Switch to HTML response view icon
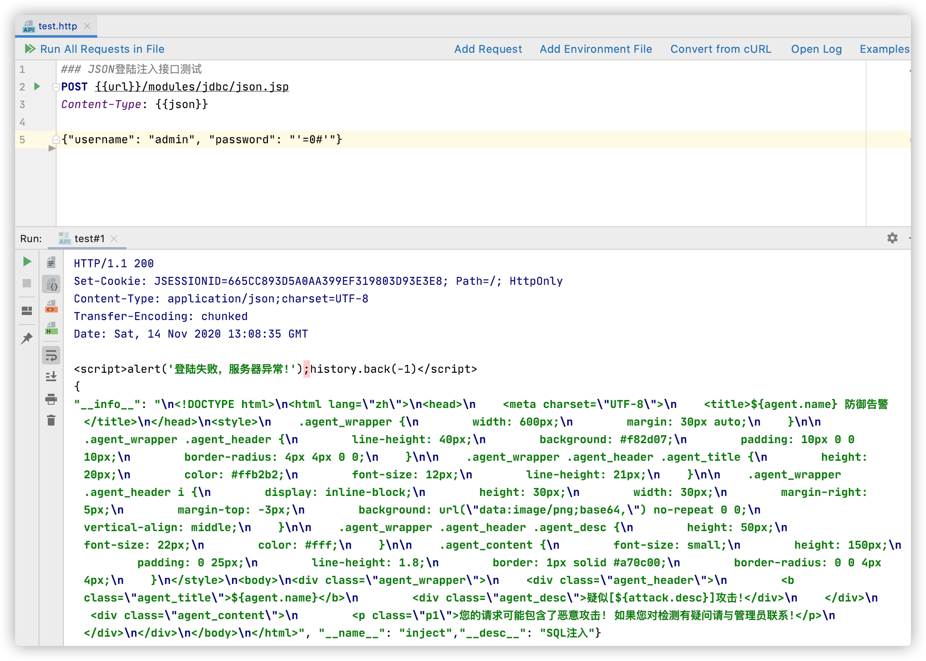 [x=51, y=328]
